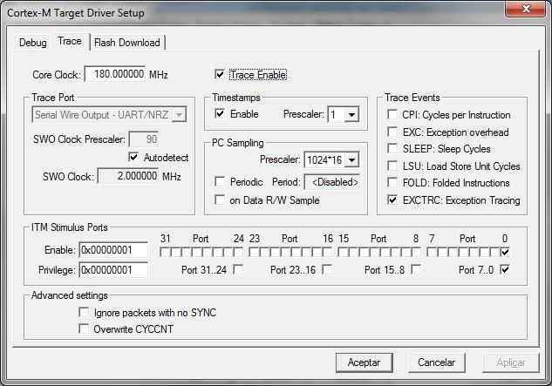Click the Period Disabled field

pyautogui.click(x=332, y=182)
